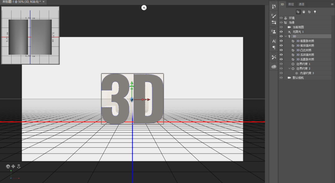Click the 3D text object on canvas
Image resolution: width=335 pixels, height=183 pixels.
132,99
